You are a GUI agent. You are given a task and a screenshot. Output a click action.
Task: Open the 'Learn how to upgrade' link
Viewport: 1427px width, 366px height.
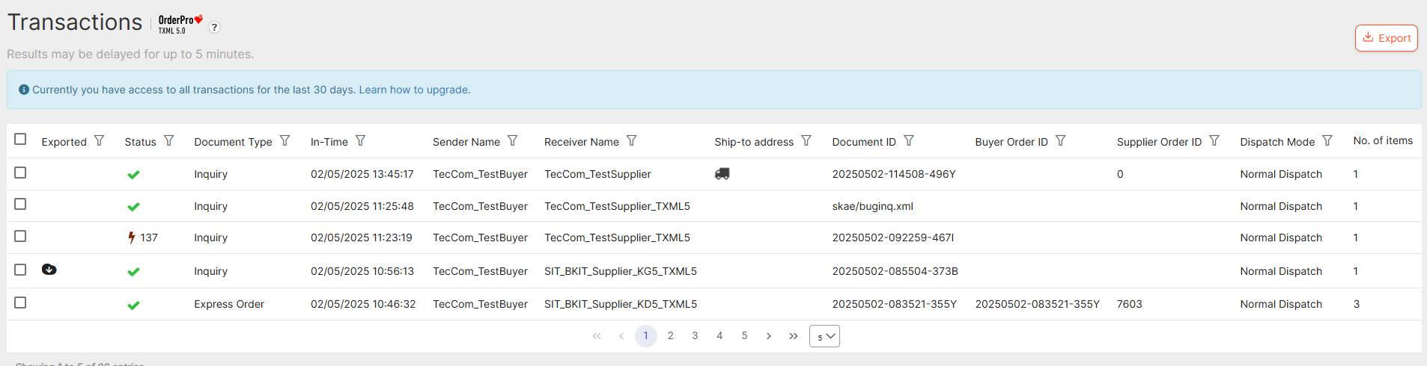(x=414, y=90)
